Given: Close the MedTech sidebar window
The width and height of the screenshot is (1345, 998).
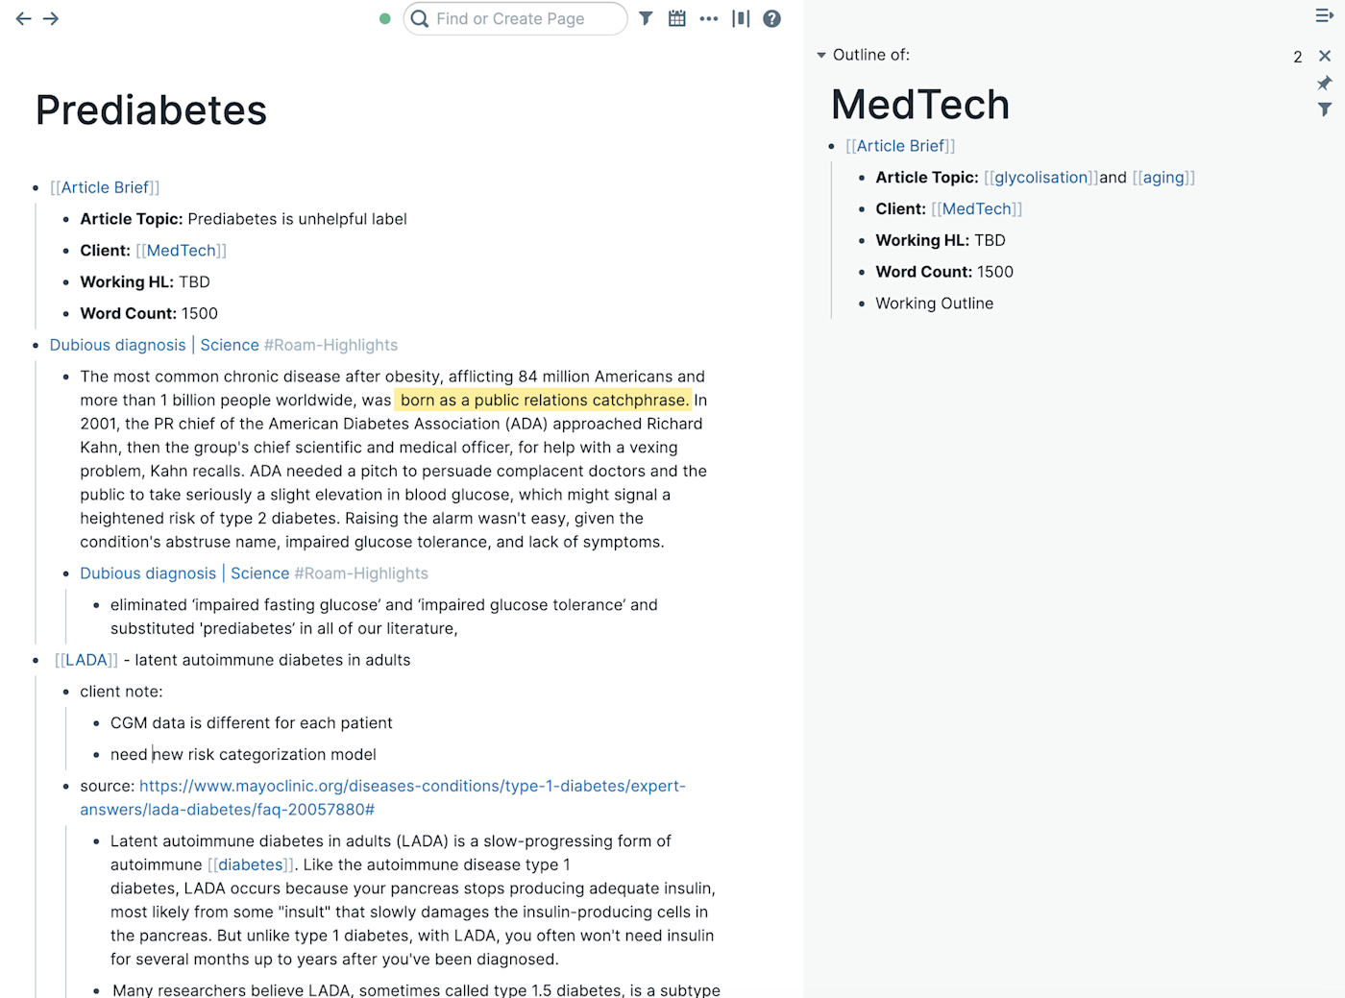Looking at the screenshot, I should tap(1325, 56).
